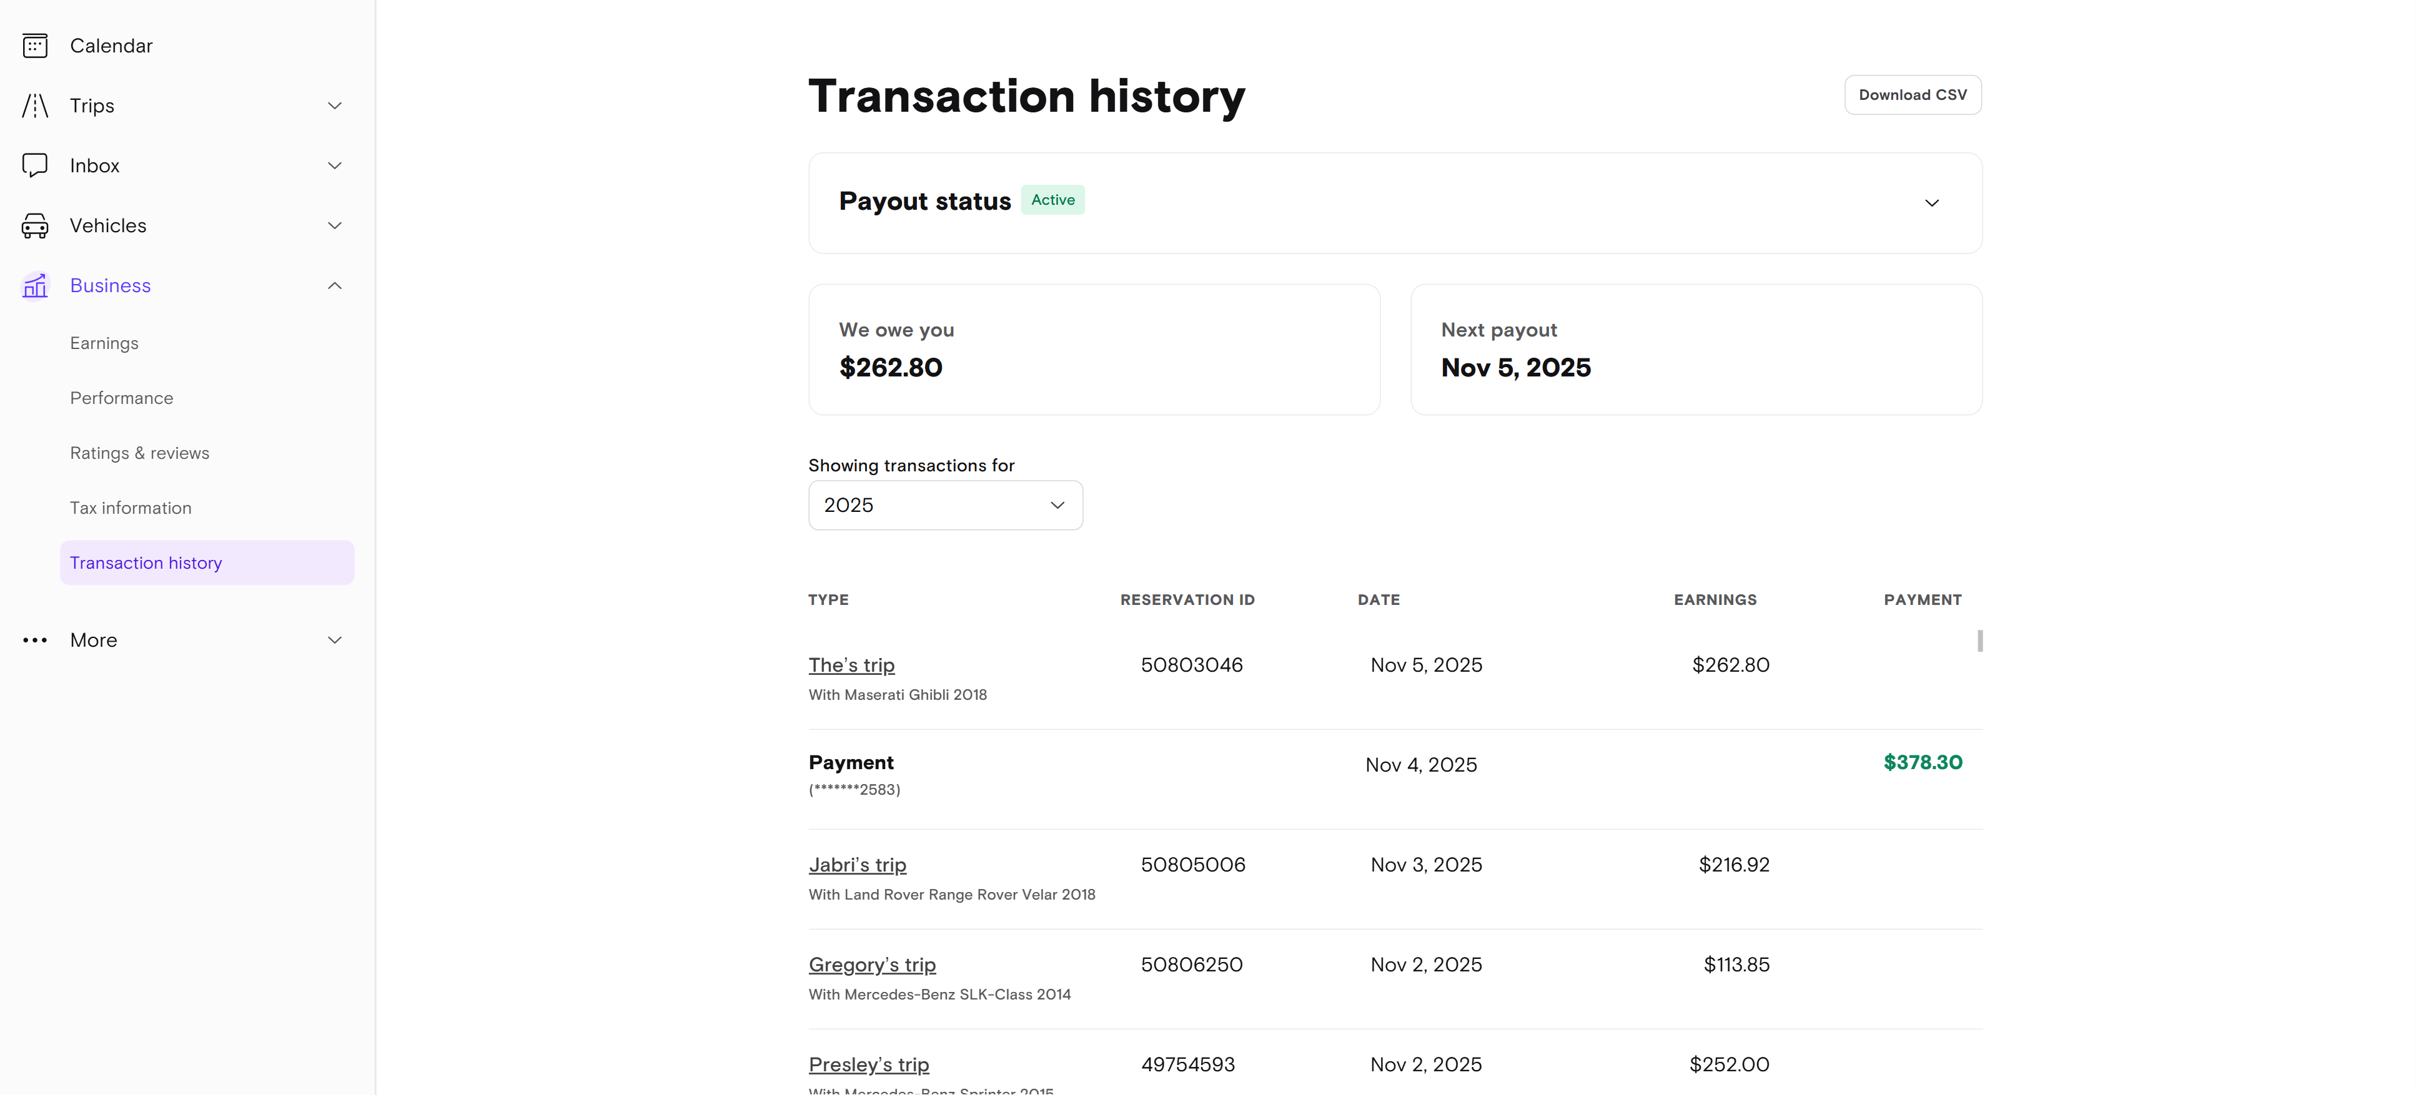Viewport: 2416px width, 1095px height.
Task: Expand the Inbox section chevron
Action: 335,165
